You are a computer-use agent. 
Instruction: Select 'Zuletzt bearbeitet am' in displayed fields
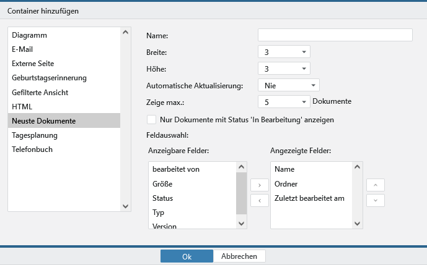click(309, 198)
